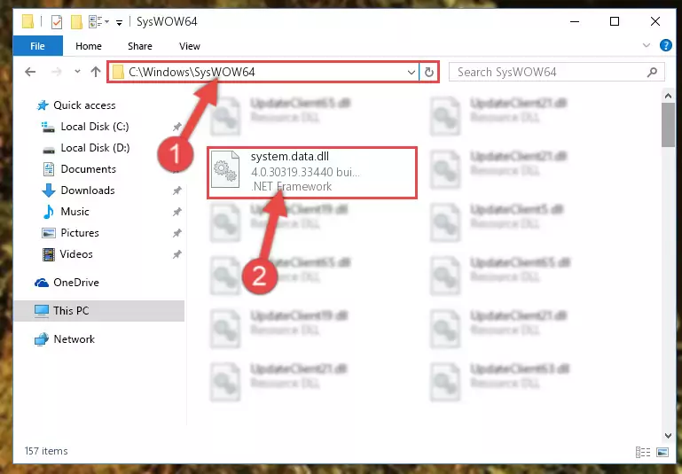Open Customize Quick Access Toolbar dropdown
Screen dimensions: 682x474
point(119,22)
